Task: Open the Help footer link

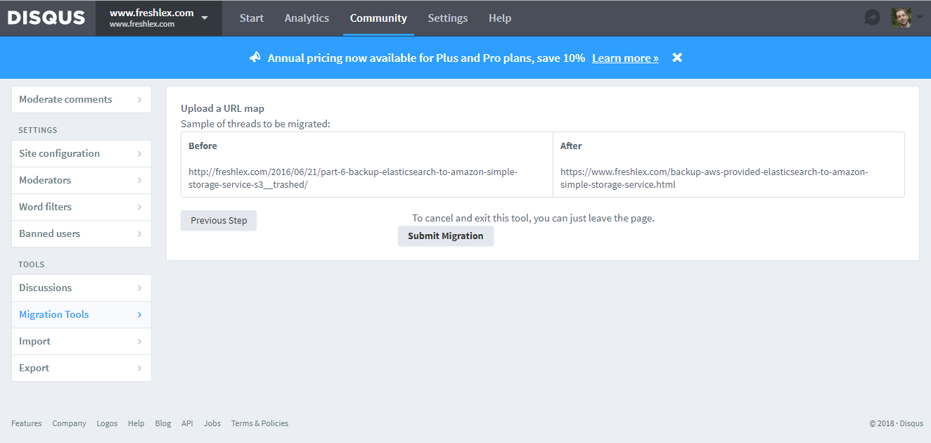Action: coord(136,423)
